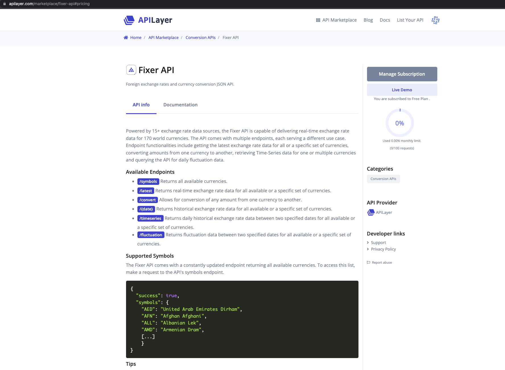Click the foreign exchange rates subtitle
This screenshot has width=505, height=370.
[x=180, y=84]
